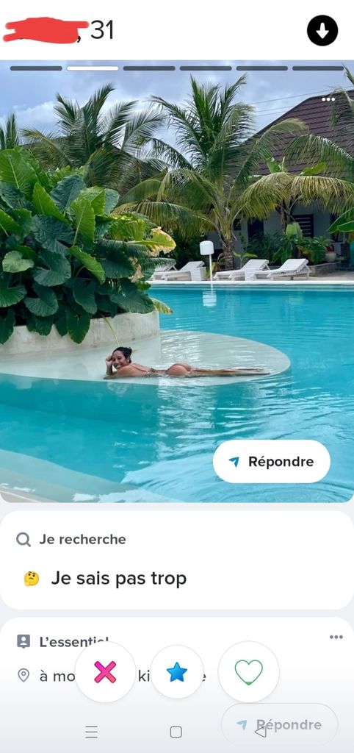Tap the green heart like button
The image size is (354, 753).
coord(248,672)
